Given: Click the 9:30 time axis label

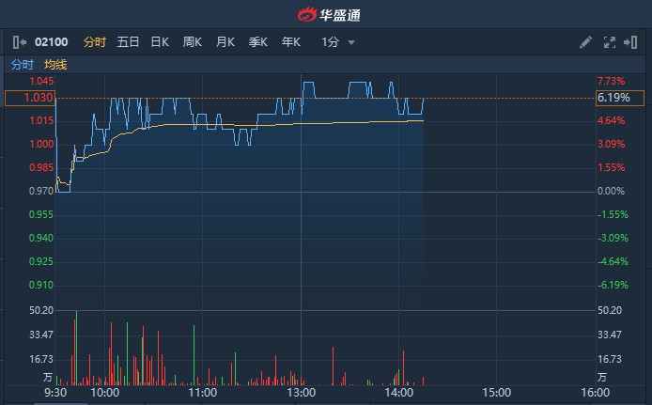Looking at the screenshot, I should coord(55,393).
